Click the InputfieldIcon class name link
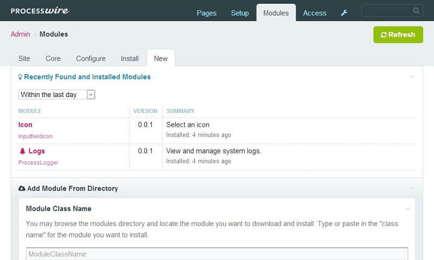434x260 pixels. click(35, 136)
